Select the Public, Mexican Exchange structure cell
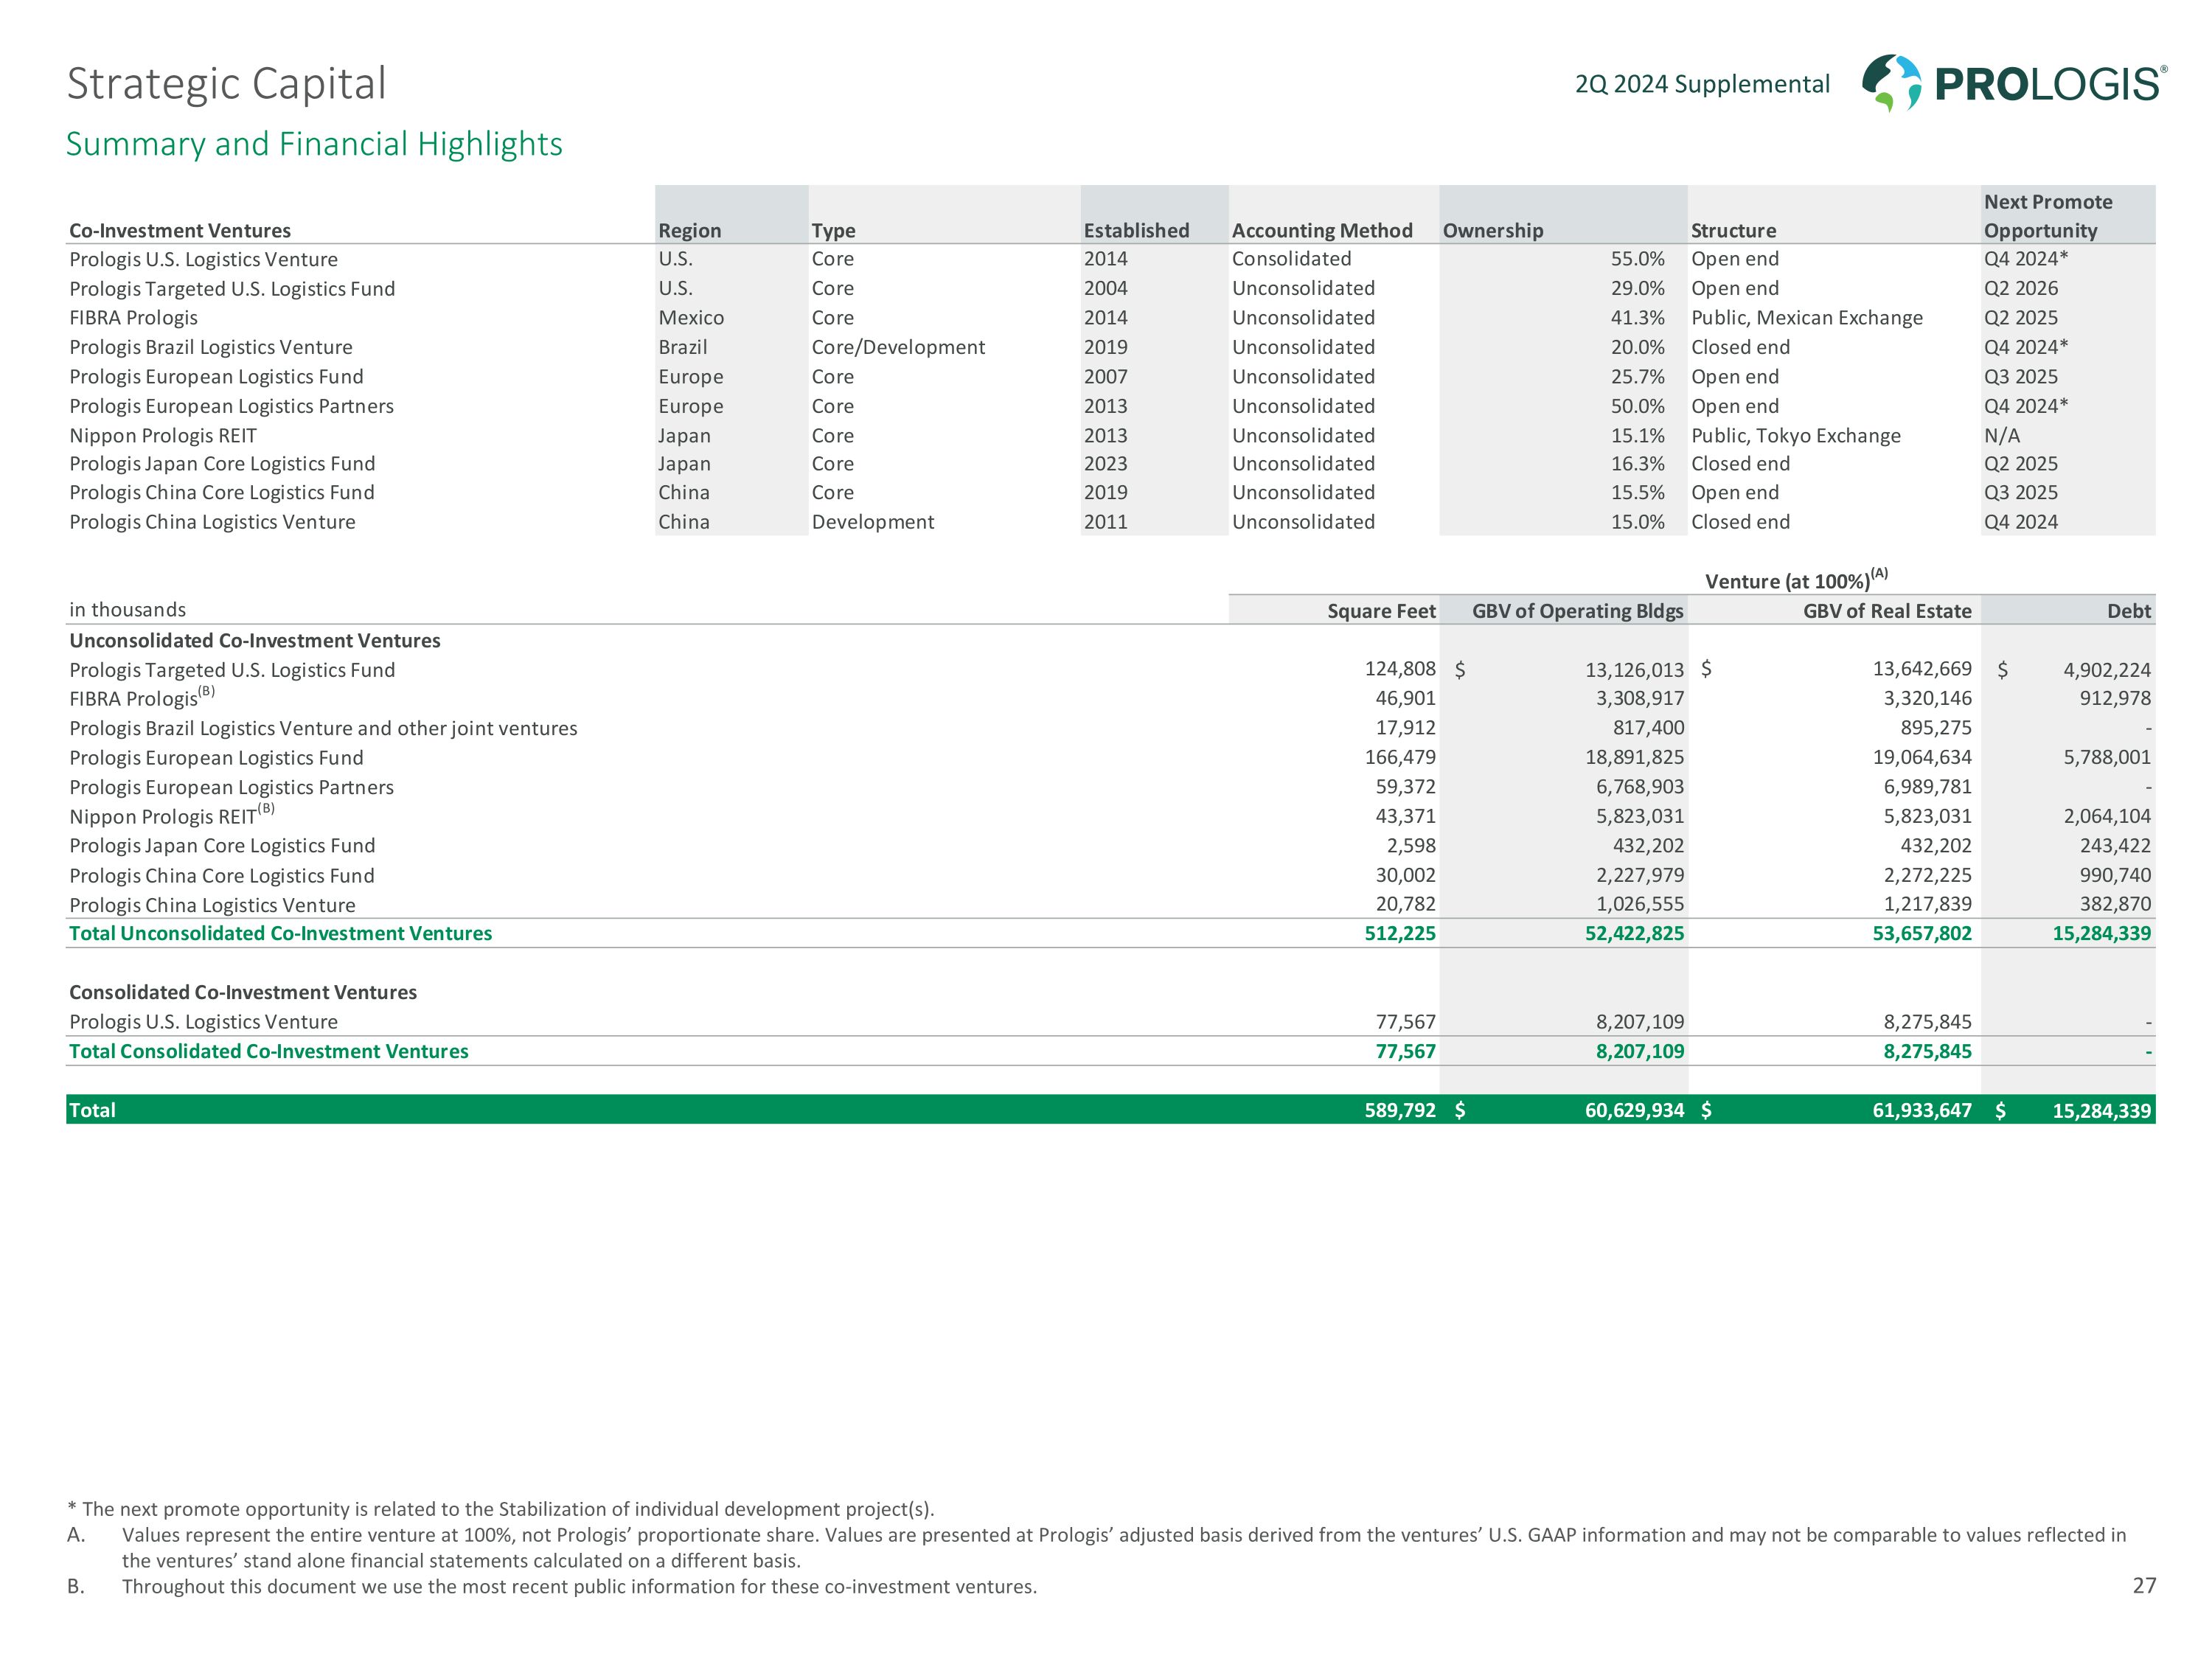This screenshot has height=1659, width=2212. pos(1806,318)
